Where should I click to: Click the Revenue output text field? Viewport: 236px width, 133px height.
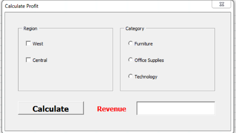[x=176, y=108]
